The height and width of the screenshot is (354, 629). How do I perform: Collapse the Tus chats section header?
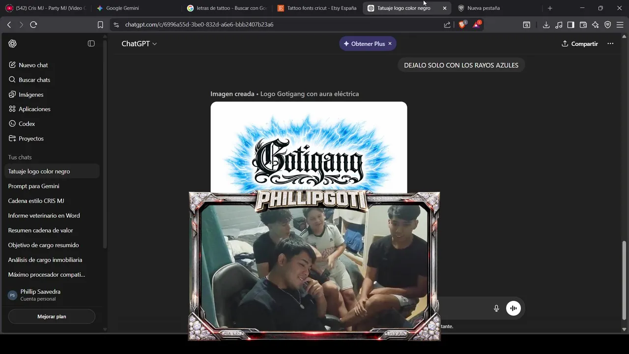(x=20, y=157)
